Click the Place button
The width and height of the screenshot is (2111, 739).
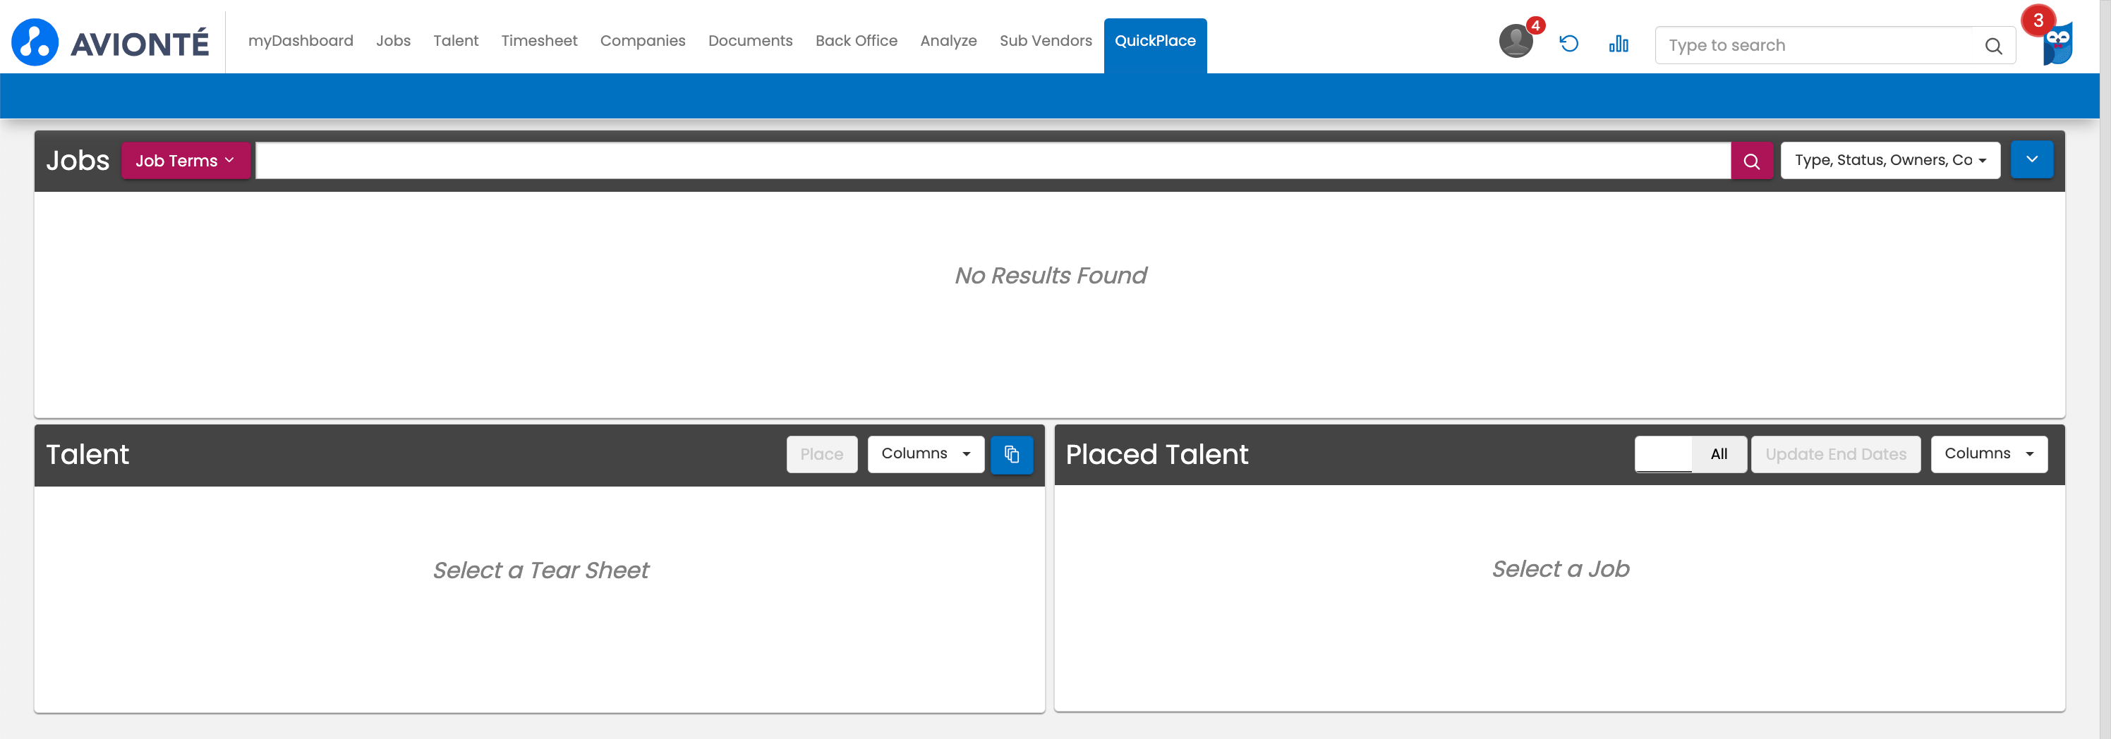click(822, 454)
